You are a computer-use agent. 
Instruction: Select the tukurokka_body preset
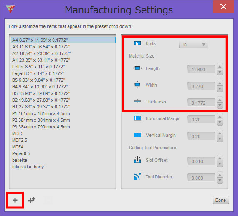click(x=63, y=167)
